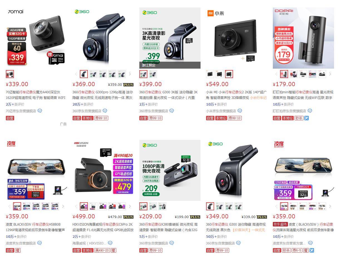Select second variant thumbnail of 360 K380
This screenshot has width=341, height=262.
tap(153, 206)
